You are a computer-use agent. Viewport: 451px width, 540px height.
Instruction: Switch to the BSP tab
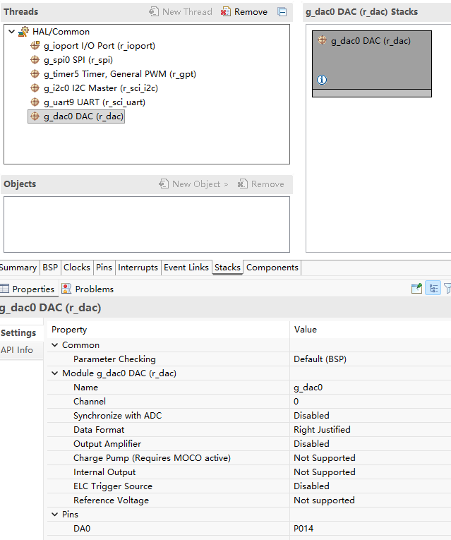coord(50,268)
